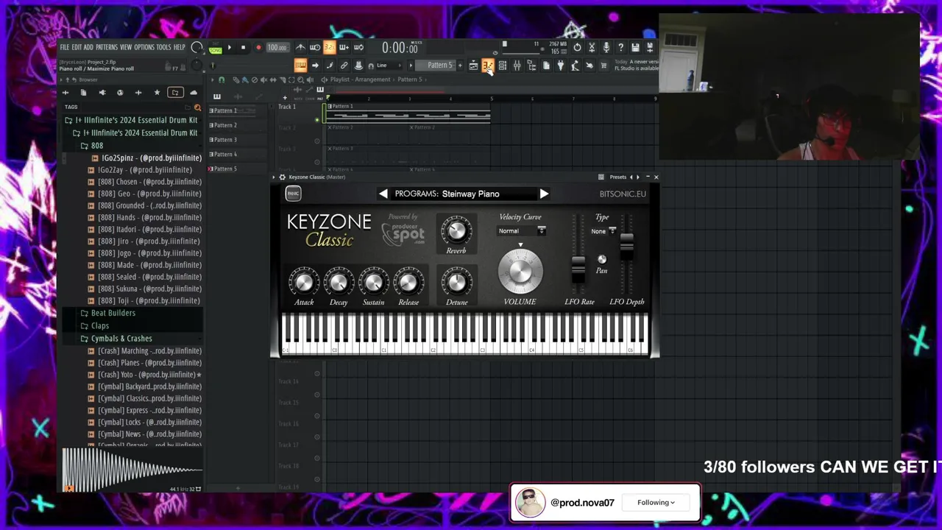Start playback with the play button
The image size is (942, 530).
pos(229,48)
